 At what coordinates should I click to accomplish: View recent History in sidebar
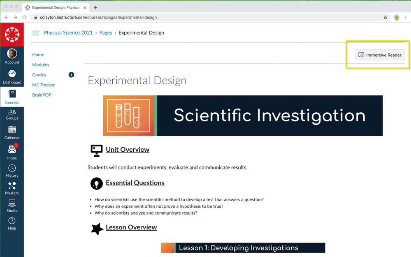coord(12,168)
